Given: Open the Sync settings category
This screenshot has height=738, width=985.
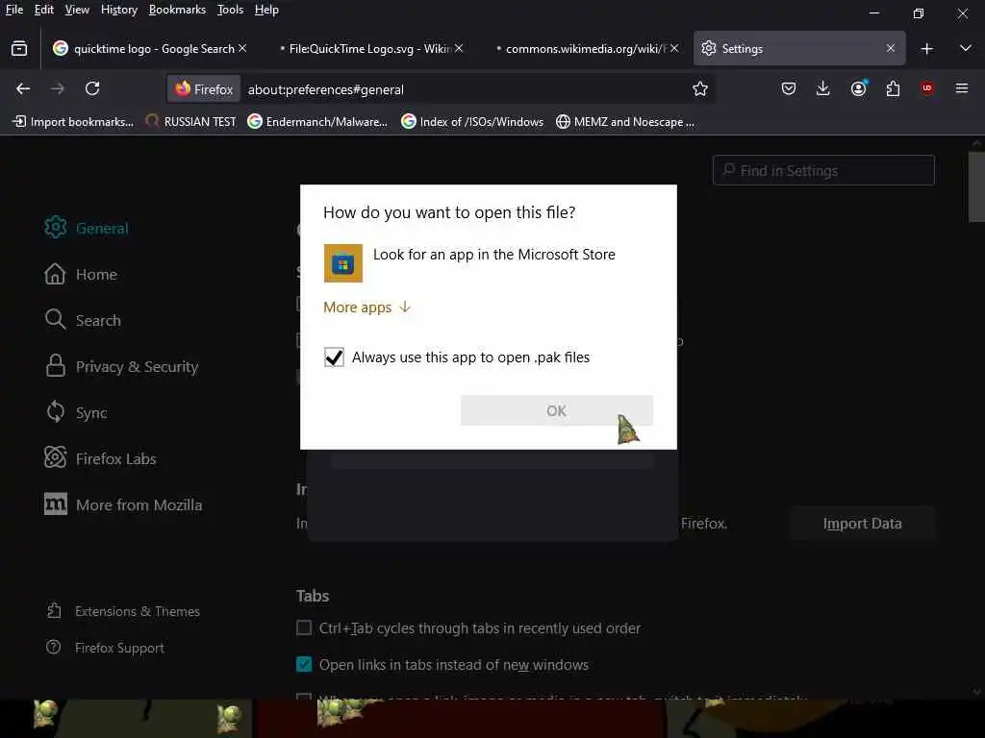Looking at the screenshot, I should (x=76, y=412).
